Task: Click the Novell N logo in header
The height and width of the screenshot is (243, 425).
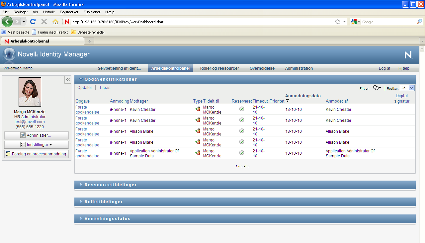Action: 408,55
